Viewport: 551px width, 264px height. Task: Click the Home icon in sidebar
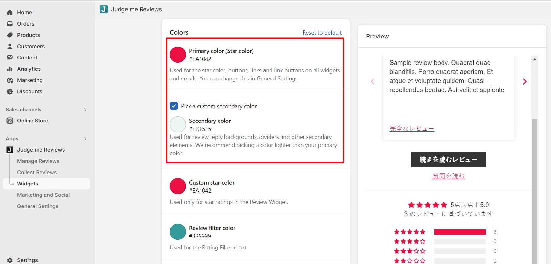(10, 12)
